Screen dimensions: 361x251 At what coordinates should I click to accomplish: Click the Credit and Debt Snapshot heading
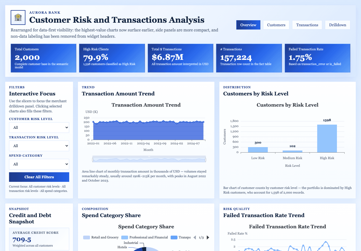(x=30, y=218)
